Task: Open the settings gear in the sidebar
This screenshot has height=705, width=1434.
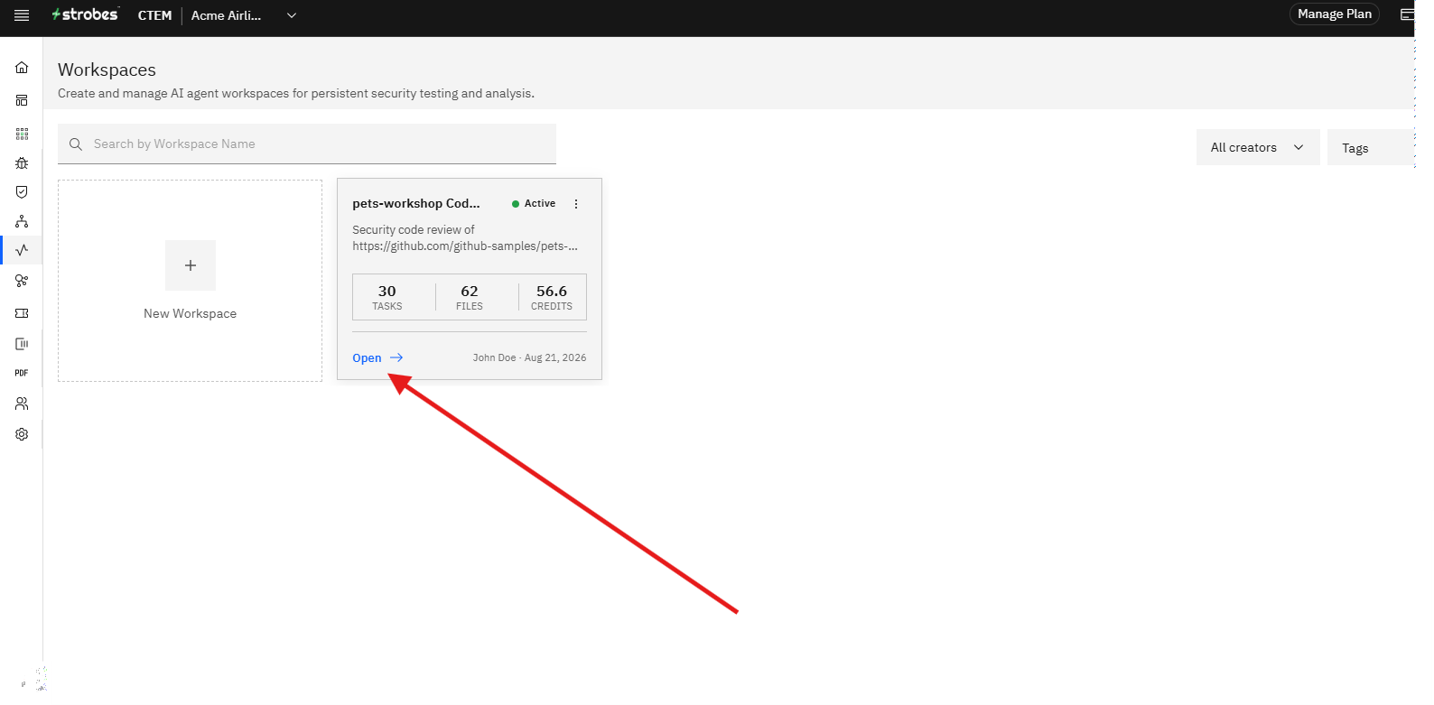Action: point(22,434)
